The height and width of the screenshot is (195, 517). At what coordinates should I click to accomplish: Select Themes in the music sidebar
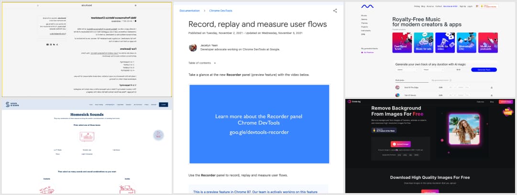pos(364,23)
